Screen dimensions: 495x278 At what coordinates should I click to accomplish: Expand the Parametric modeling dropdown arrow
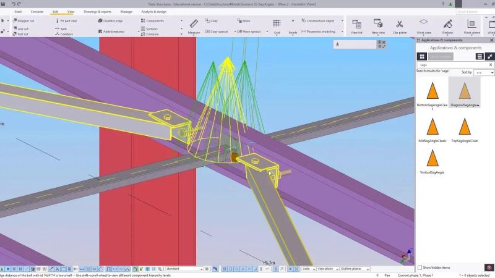pos(342,32)
